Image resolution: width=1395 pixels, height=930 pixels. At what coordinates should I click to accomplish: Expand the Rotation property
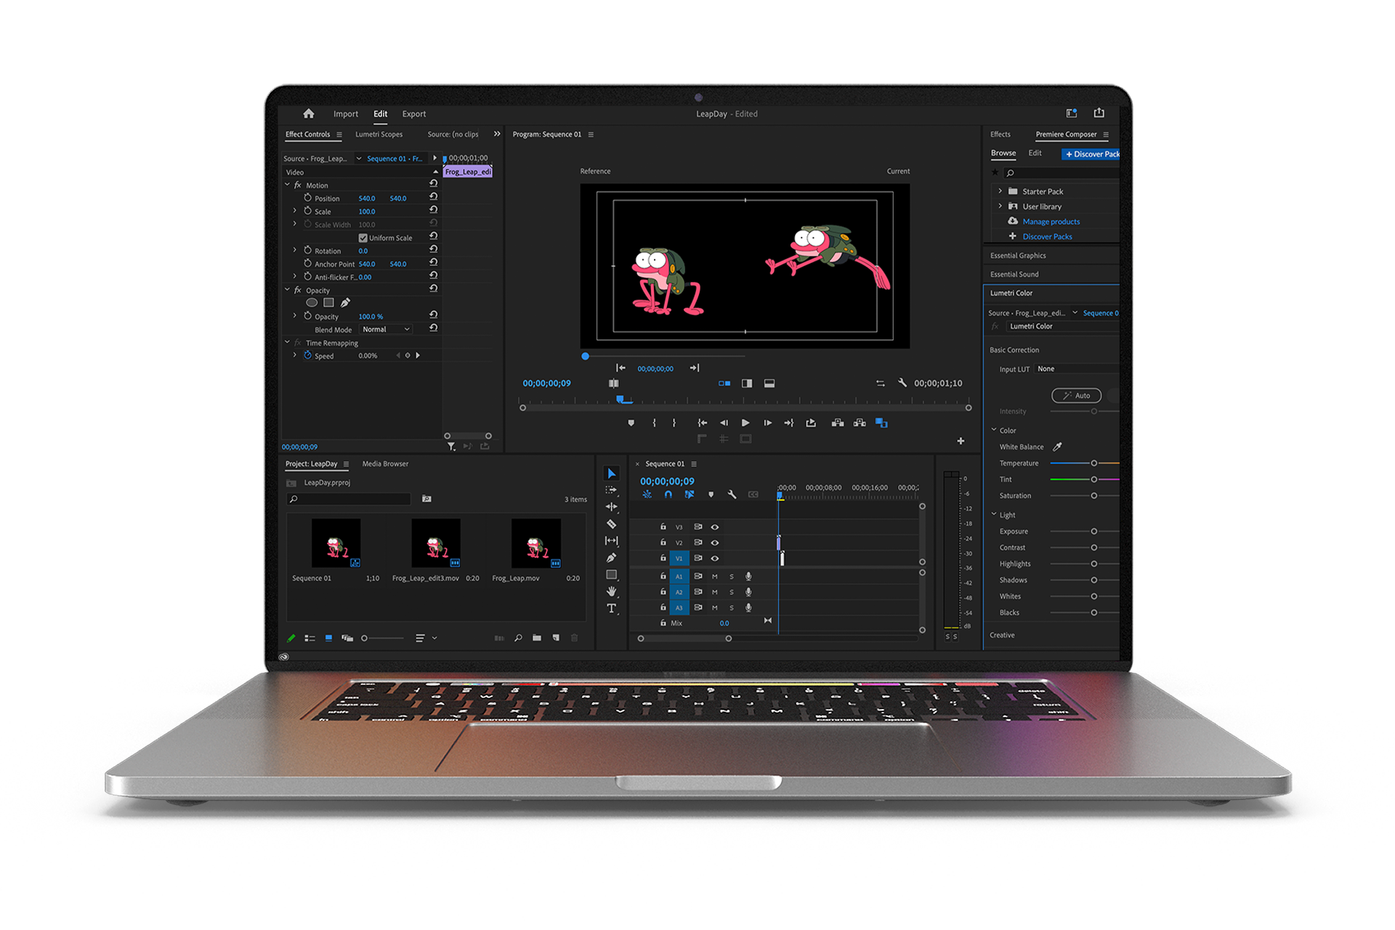pos(295,250)
